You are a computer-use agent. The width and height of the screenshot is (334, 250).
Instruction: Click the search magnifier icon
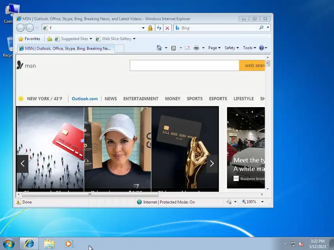[261, 28]
